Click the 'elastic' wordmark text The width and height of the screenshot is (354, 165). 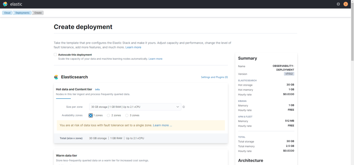(x=16, y=4)
